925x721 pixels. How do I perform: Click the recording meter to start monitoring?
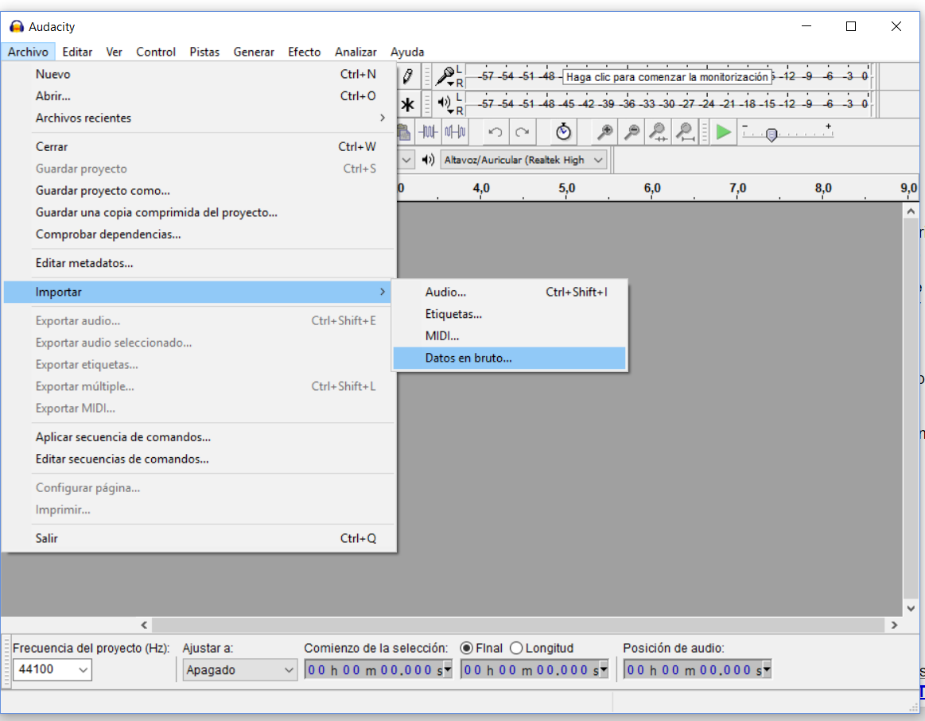[667, 76]
